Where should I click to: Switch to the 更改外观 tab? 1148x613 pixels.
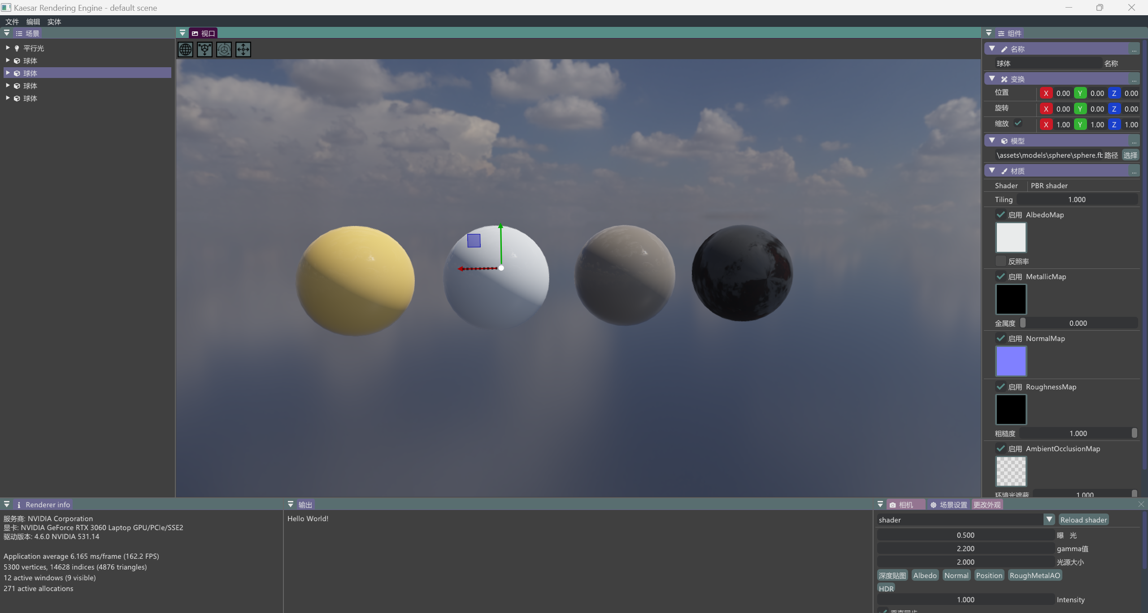(987, 505)
